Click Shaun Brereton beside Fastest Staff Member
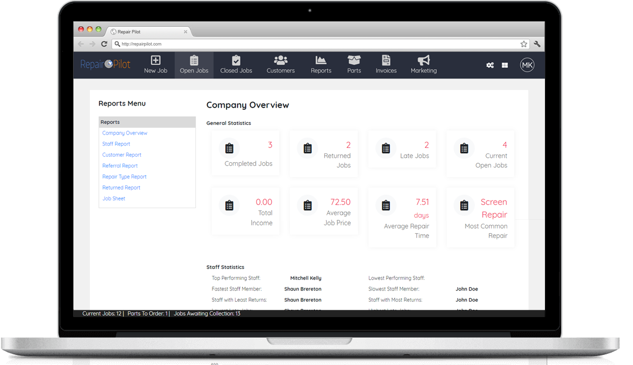Viewport: 633px width, 365px height. pyautogui.click(x=303, y=289)
